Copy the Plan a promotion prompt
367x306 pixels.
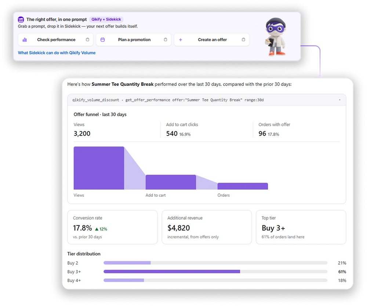tap(166, 40)
